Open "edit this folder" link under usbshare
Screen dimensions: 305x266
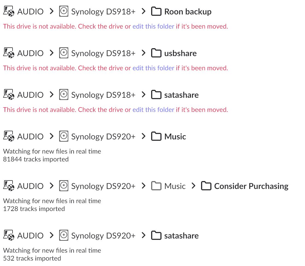(153, 68)
